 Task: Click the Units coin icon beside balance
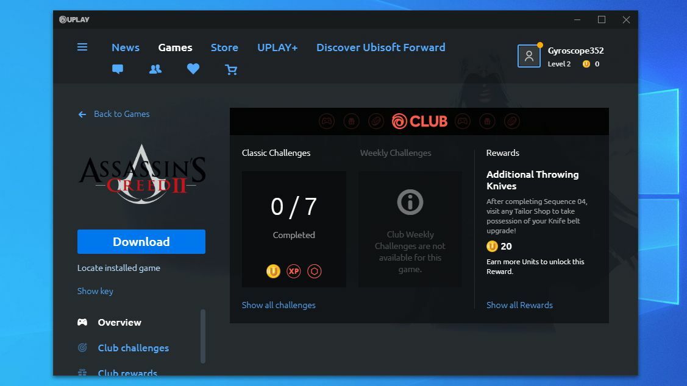[x=586, y=64]
